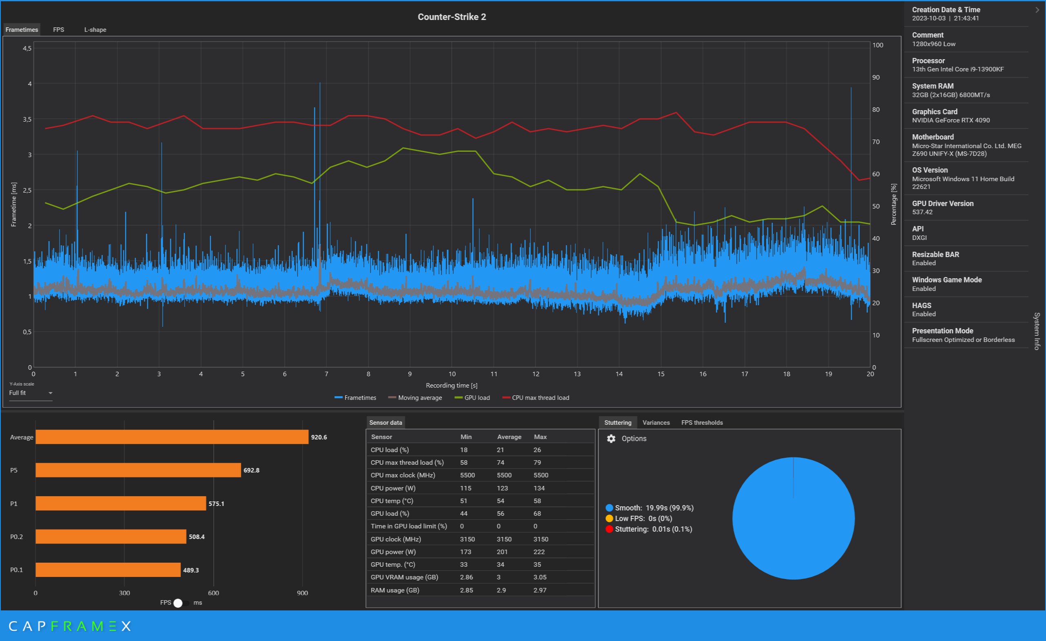The width and height of the screenshot is (1046, 641).
Task: Toggle CPU max thread load legend entry
Action: pos(536,398)
